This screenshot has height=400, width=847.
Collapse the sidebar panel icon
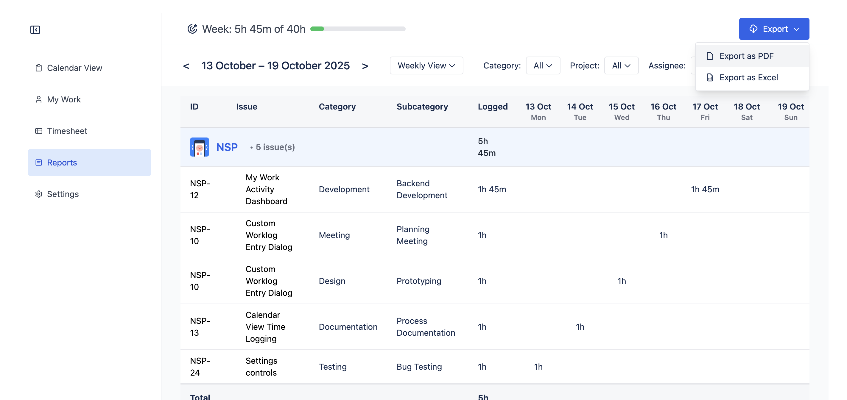click(x=35, y=29)
